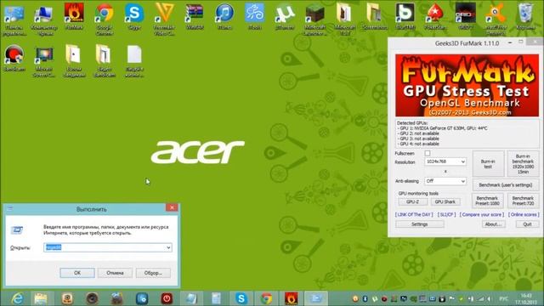Open the Resolution dropdown in FurMark
The height and width of the screenshot is (306, 544).
445,161
